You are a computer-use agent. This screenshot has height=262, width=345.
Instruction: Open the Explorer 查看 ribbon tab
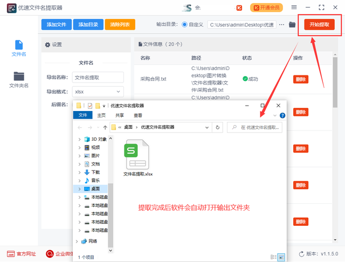click(138, 115)
